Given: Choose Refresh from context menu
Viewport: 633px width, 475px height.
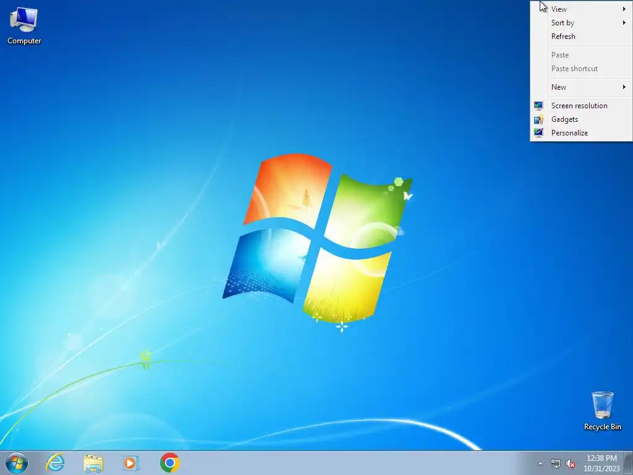Looking at the screenshot, I should (x=581, y=36).
